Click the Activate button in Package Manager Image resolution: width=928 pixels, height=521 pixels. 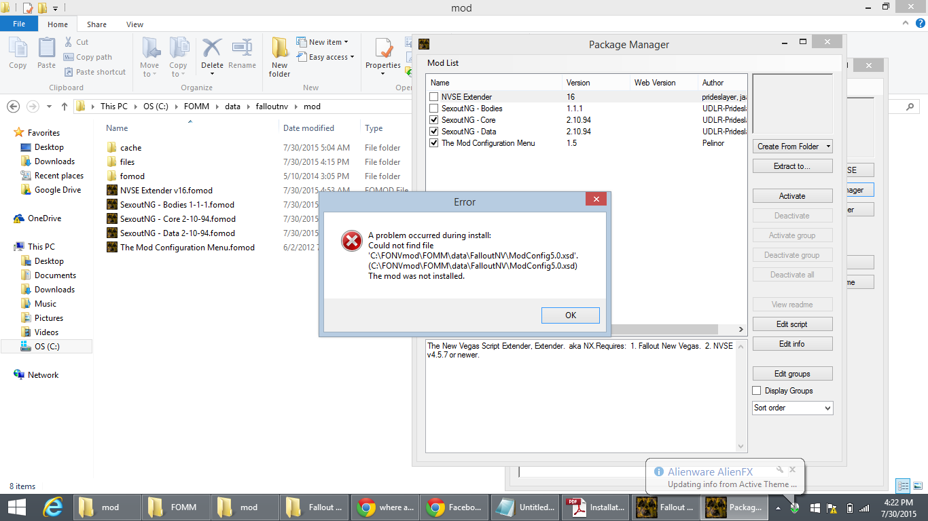click(x=793, y=196)
